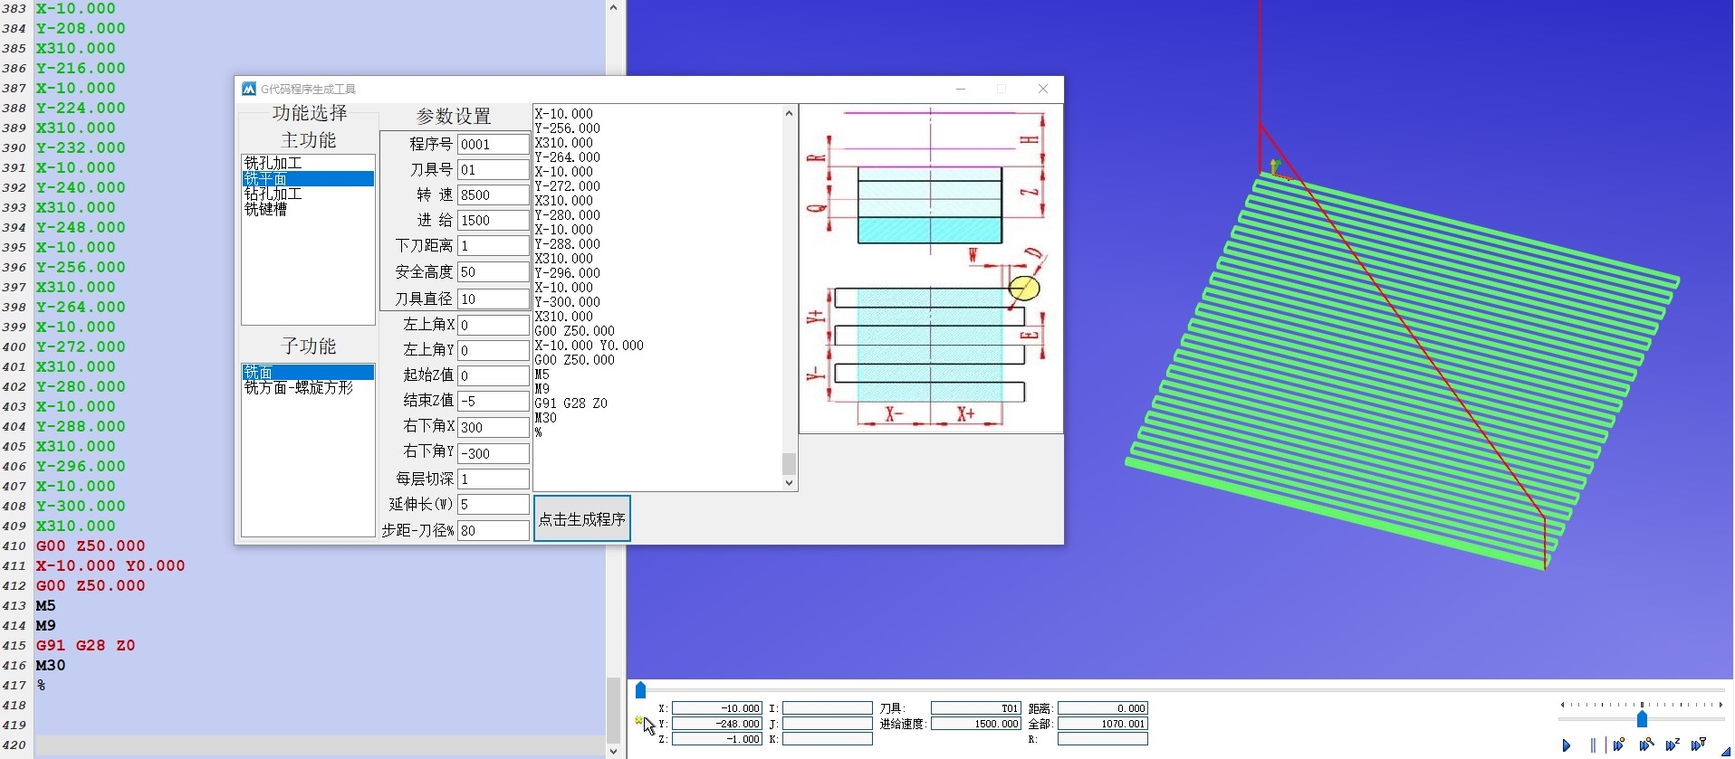Close the G-code generator dialog
1735x759 pixels.
tap(1043, 89)
